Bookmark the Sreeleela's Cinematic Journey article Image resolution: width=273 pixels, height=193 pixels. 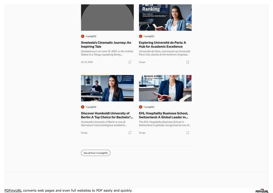coord(130,62)
